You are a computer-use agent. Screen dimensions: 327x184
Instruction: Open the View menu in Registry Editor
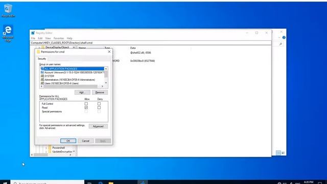pos(48,38)
